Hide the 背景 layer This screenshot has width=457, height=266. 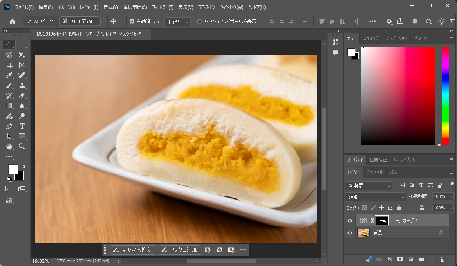(x=350, y=233)
